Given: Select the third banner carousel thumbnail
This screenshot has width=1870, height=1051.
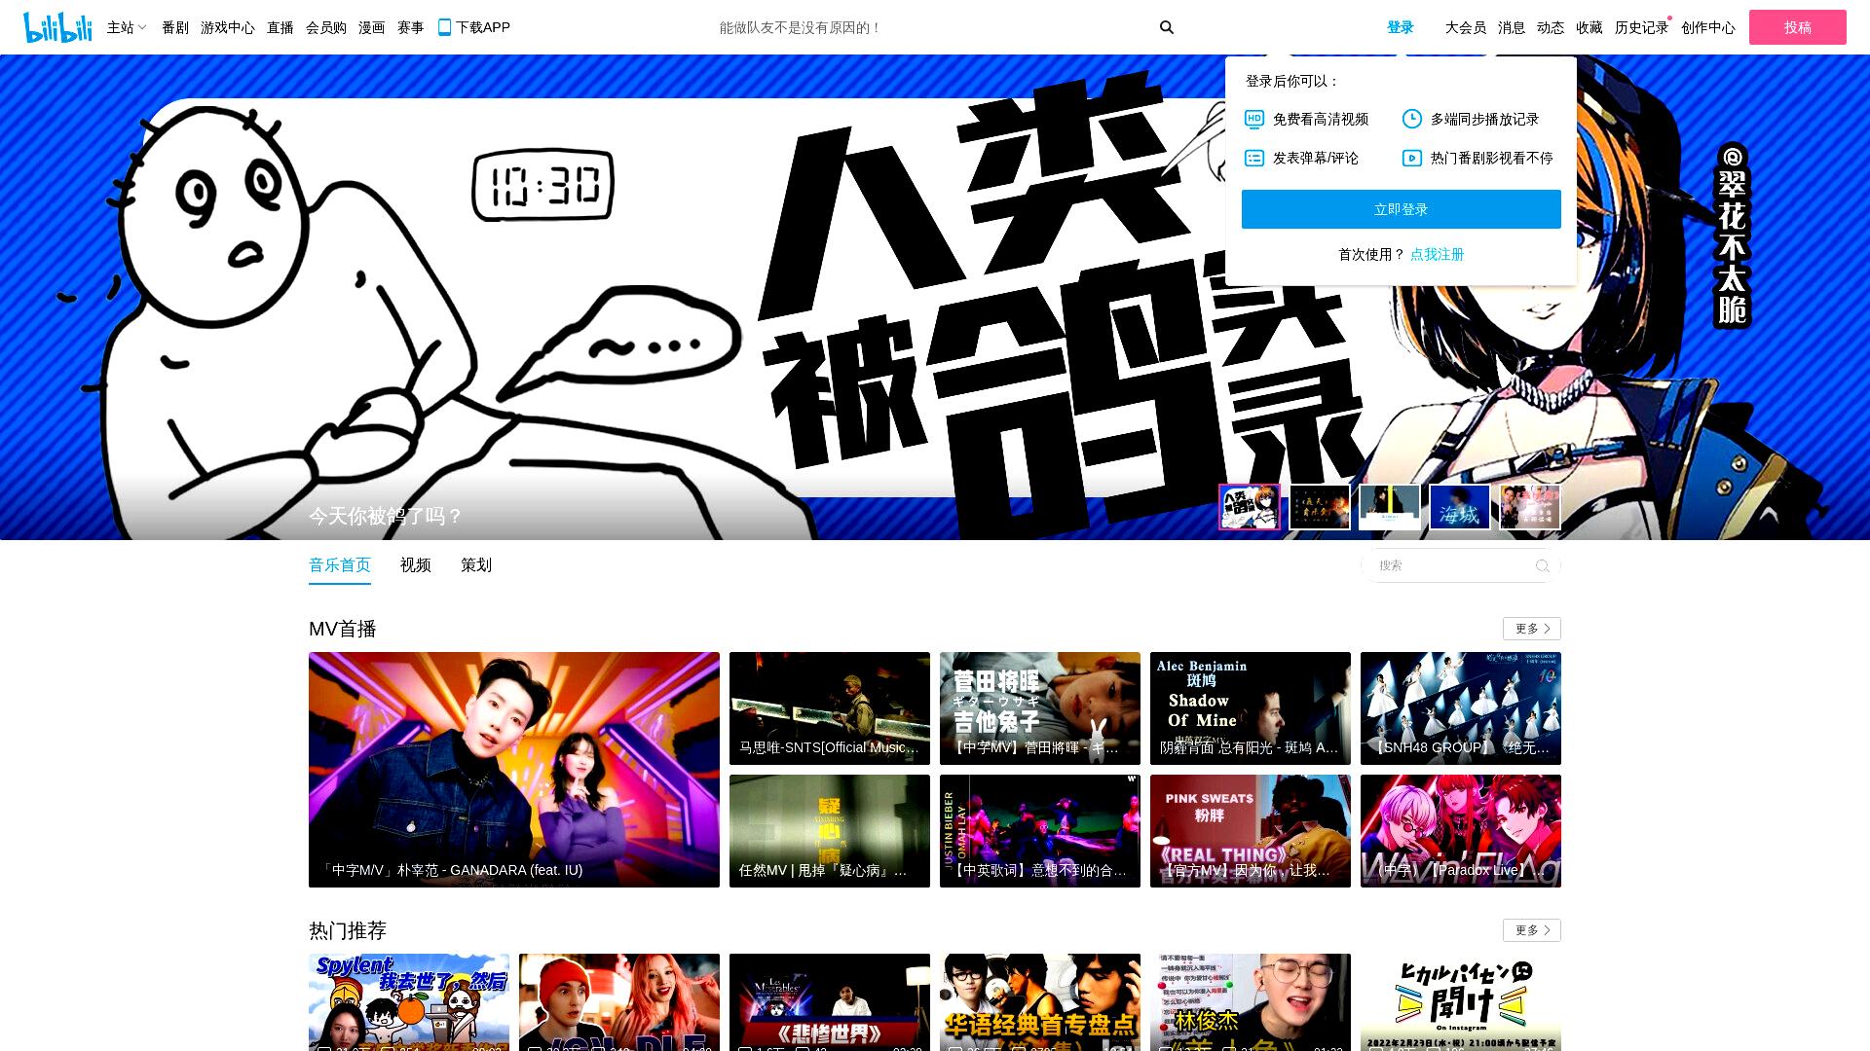Looking at the screenshot, I should (x=1390, y=507).
